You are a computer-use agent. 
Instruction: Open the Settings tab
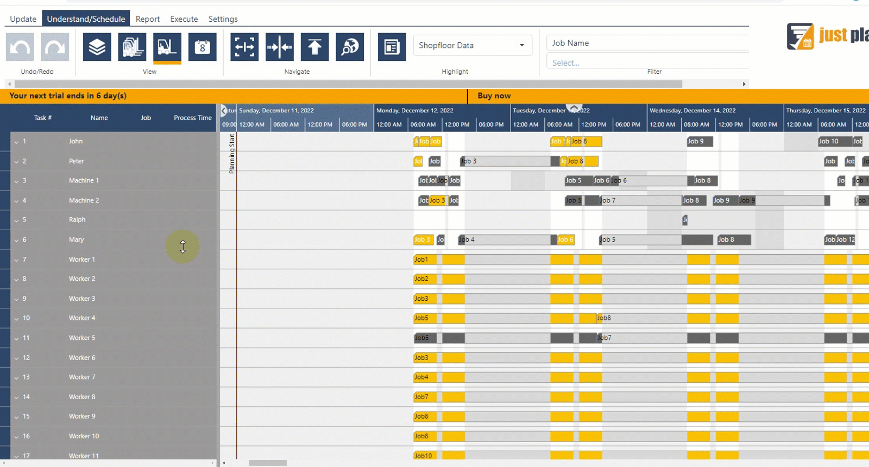[223, 18]
